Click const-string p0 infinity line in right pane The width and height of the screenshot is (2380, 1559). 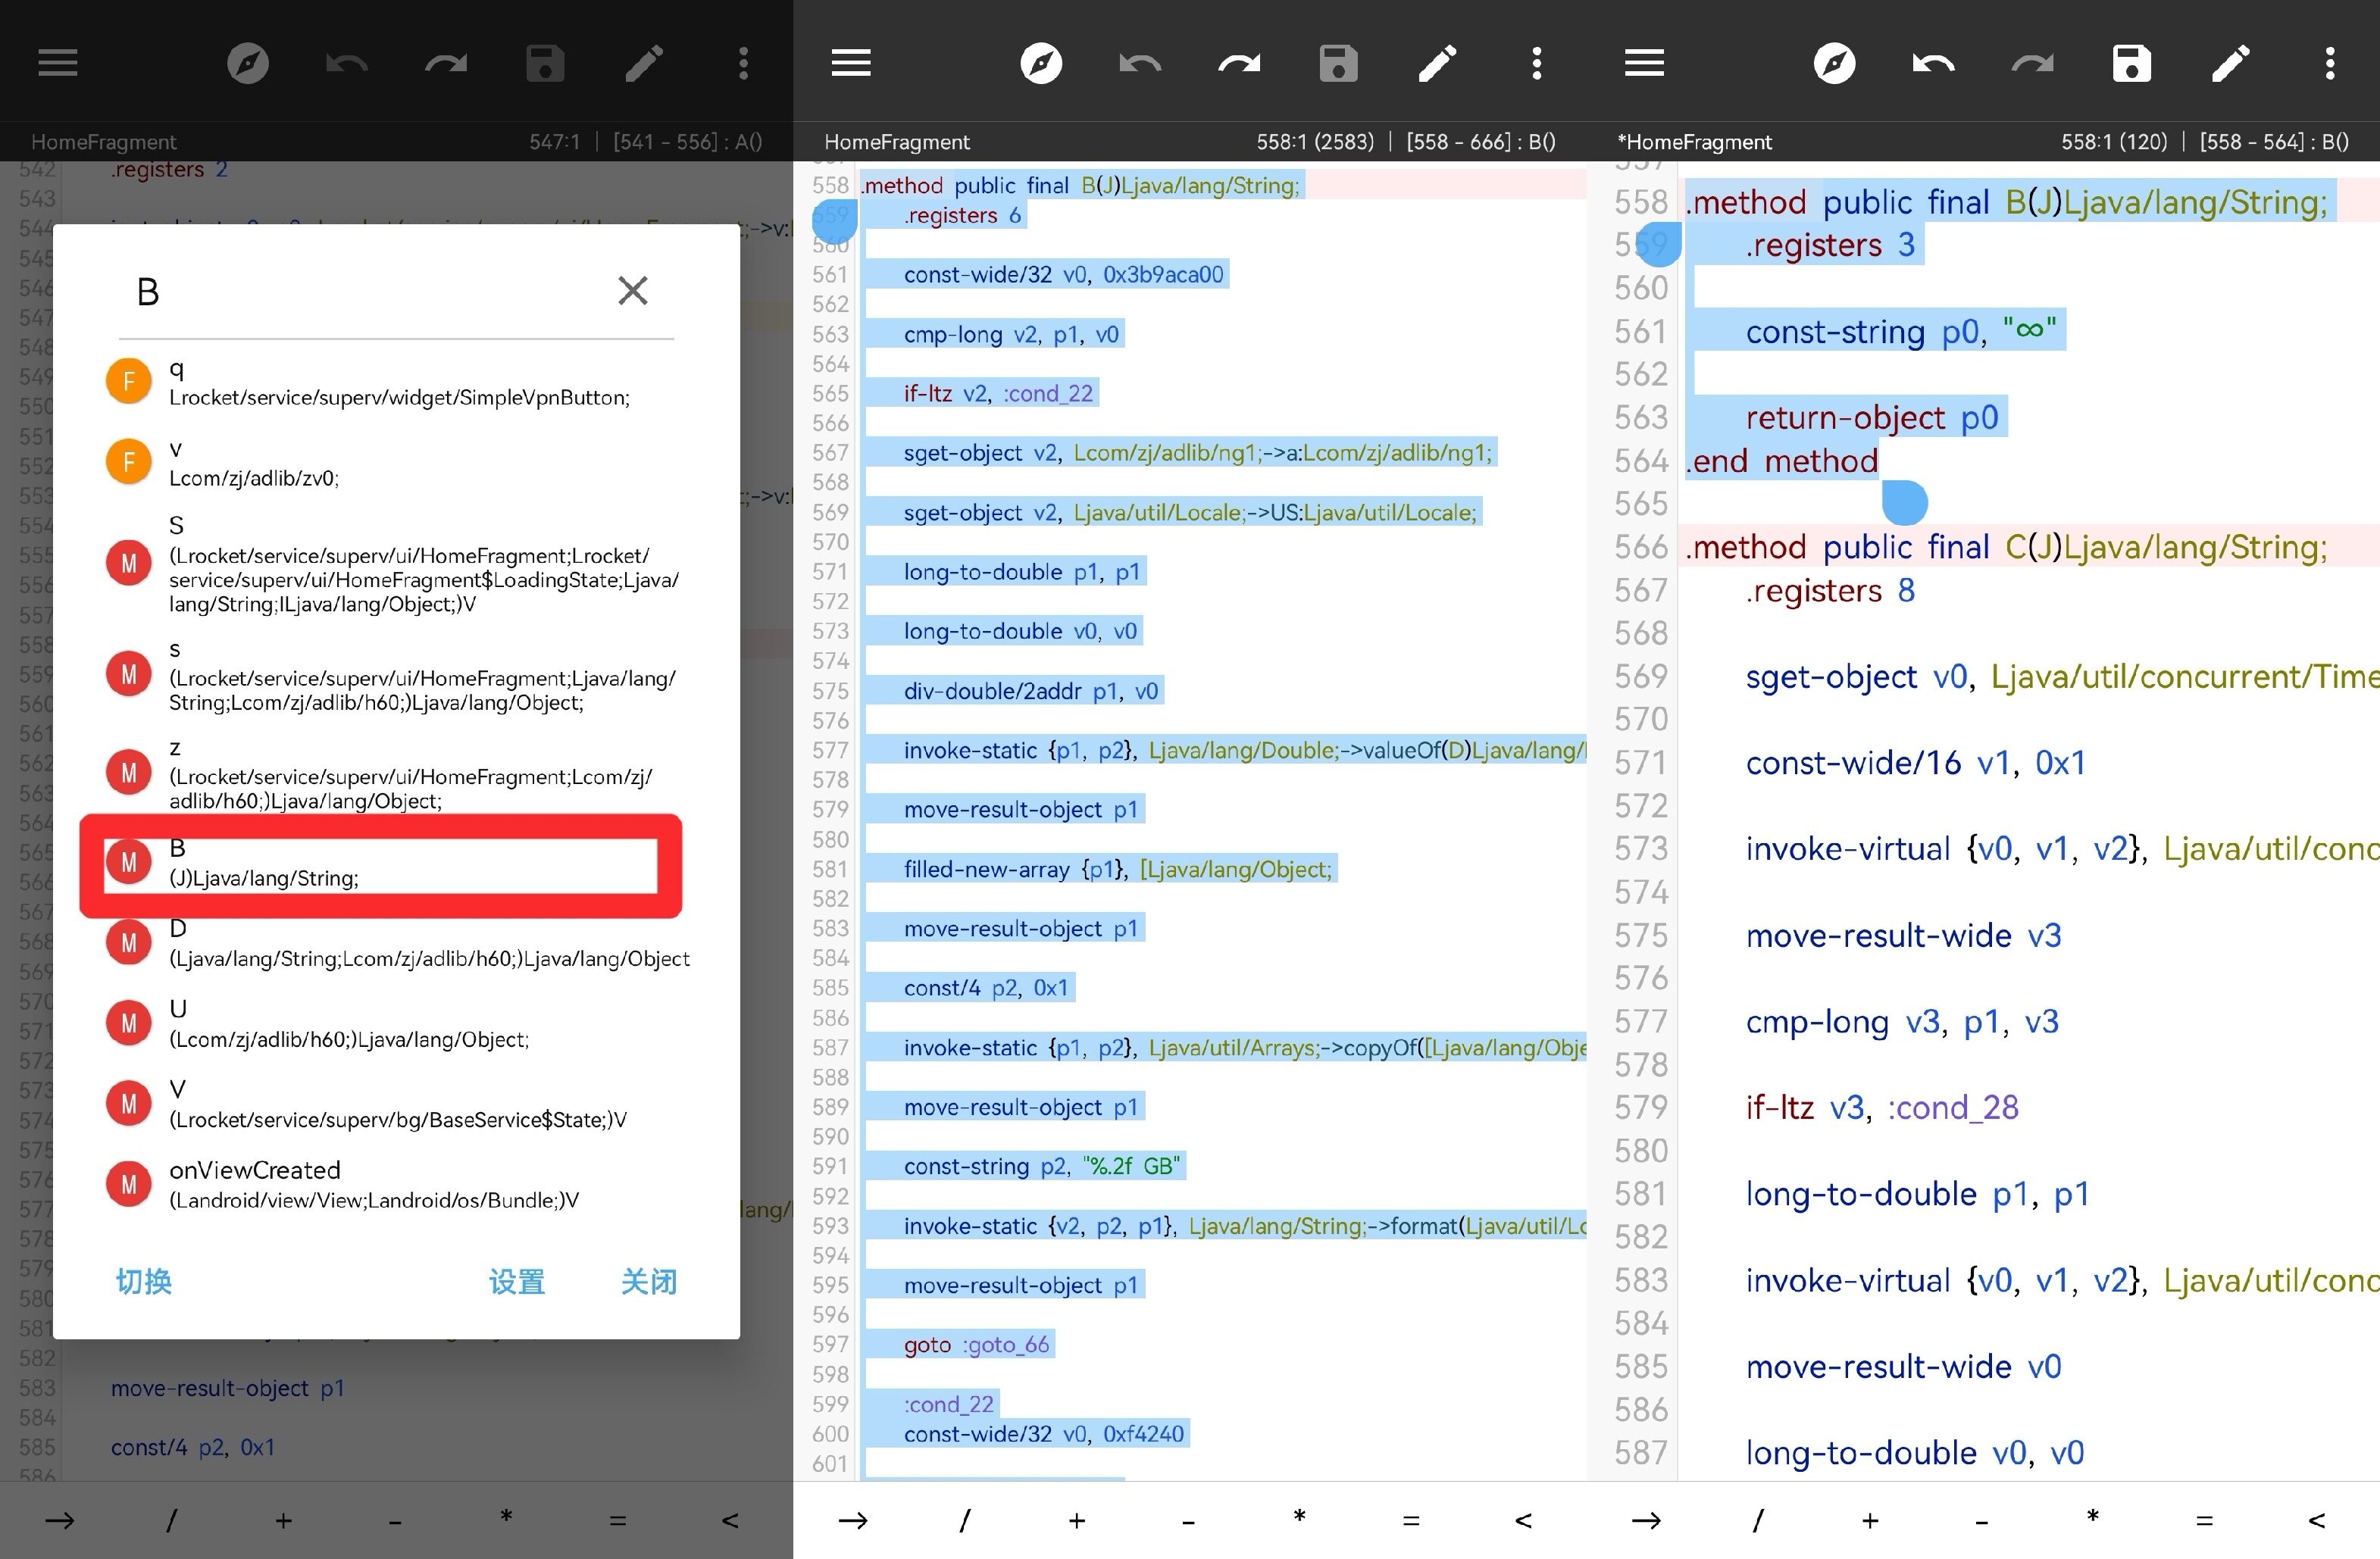pyautogui.click(x=1901, y=331)
